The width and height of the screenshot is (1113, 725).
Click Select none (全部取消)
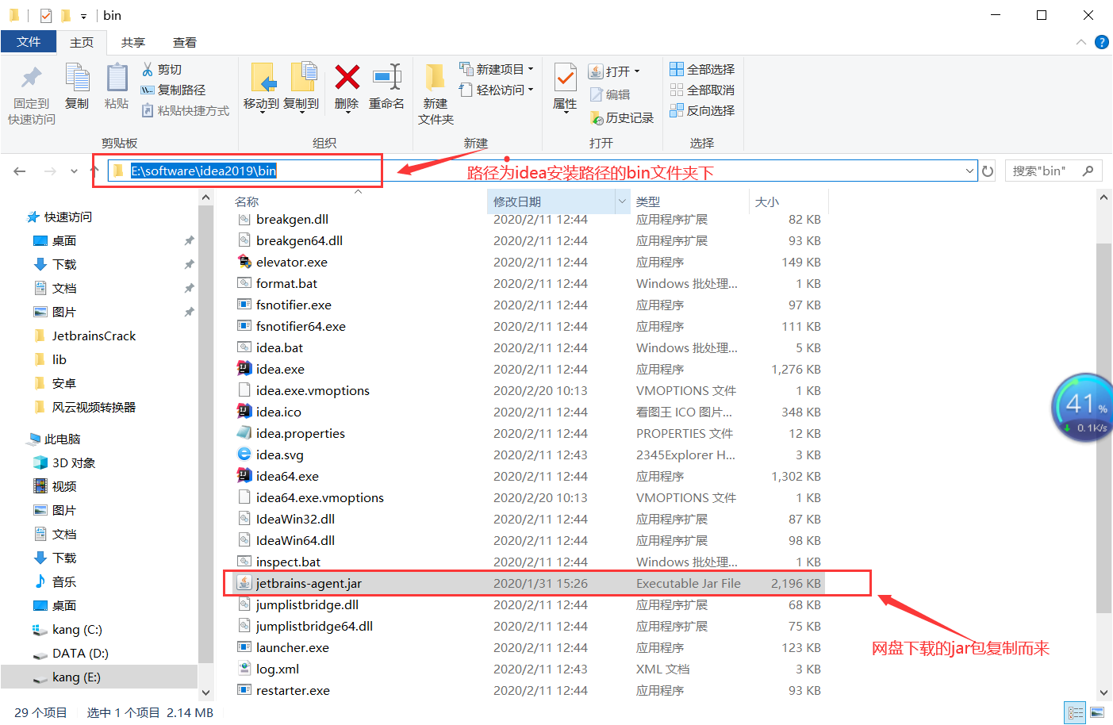click(702, 90)
